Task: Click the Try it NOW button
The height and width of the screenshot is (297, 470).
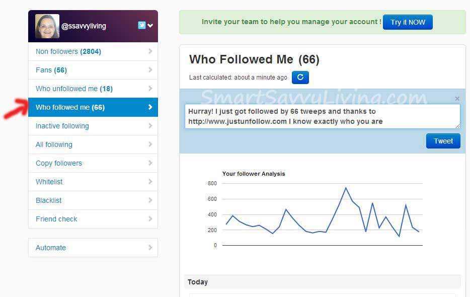Action: click(408, 22)
